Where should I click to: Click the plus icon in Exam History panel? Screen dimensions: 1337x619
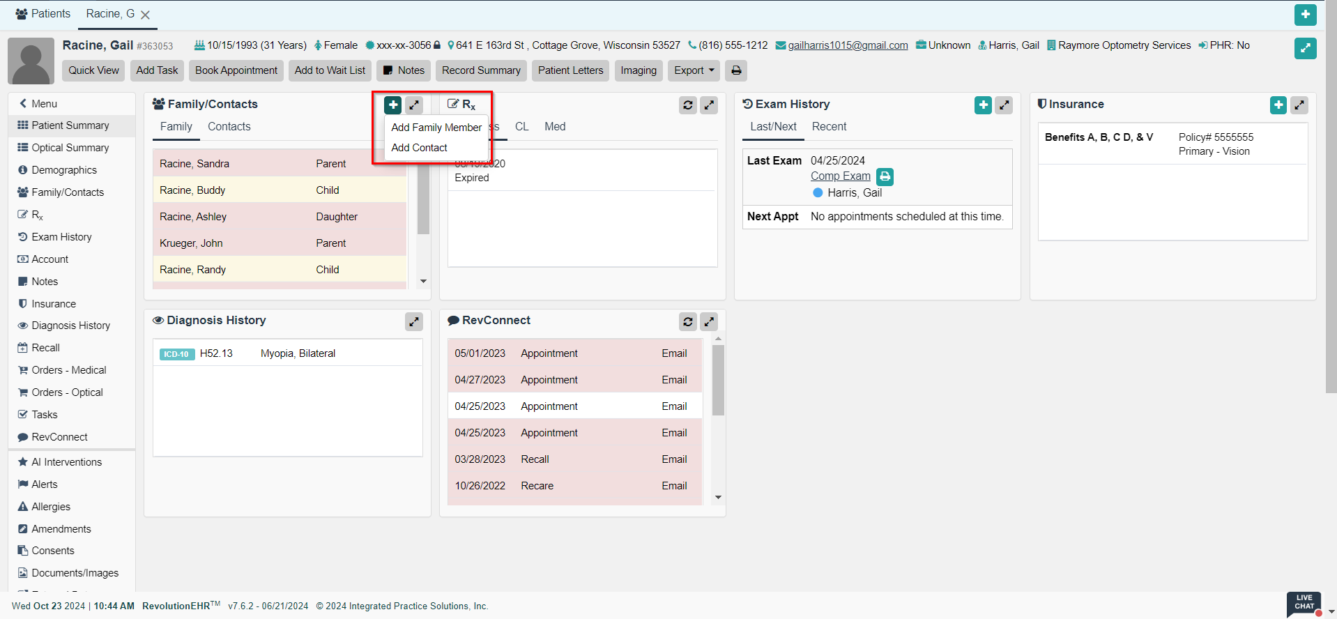pyautogui.click(x=983, y=105)
